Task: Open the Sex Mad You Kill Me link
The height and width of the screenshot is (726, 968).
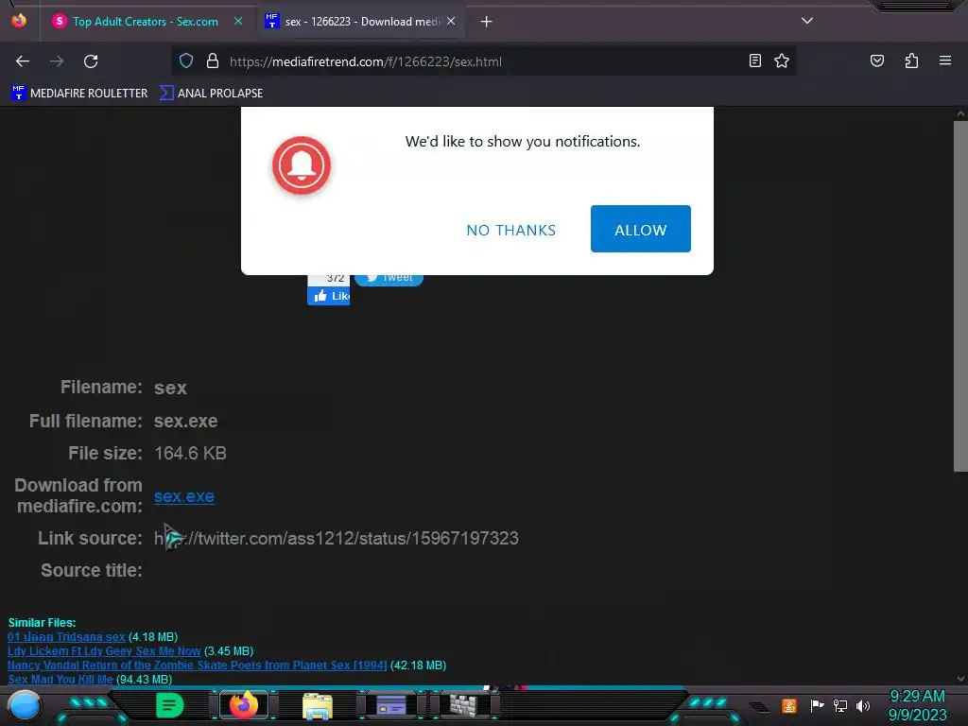Action: [60, 679]
